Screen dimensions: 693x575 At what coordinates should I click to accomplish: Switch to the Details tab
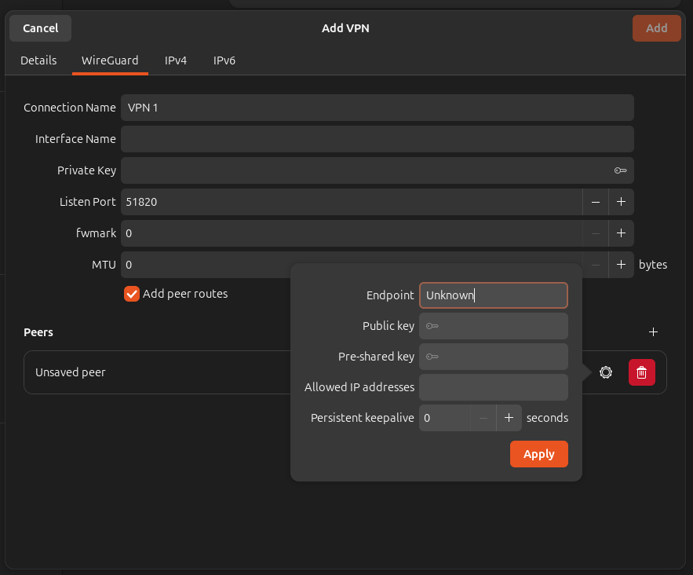pyautogui.click(x=38, y=60)
